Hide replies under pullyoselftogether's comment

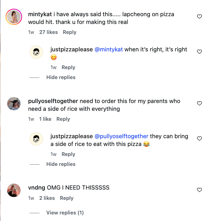[x=61, y=164]
